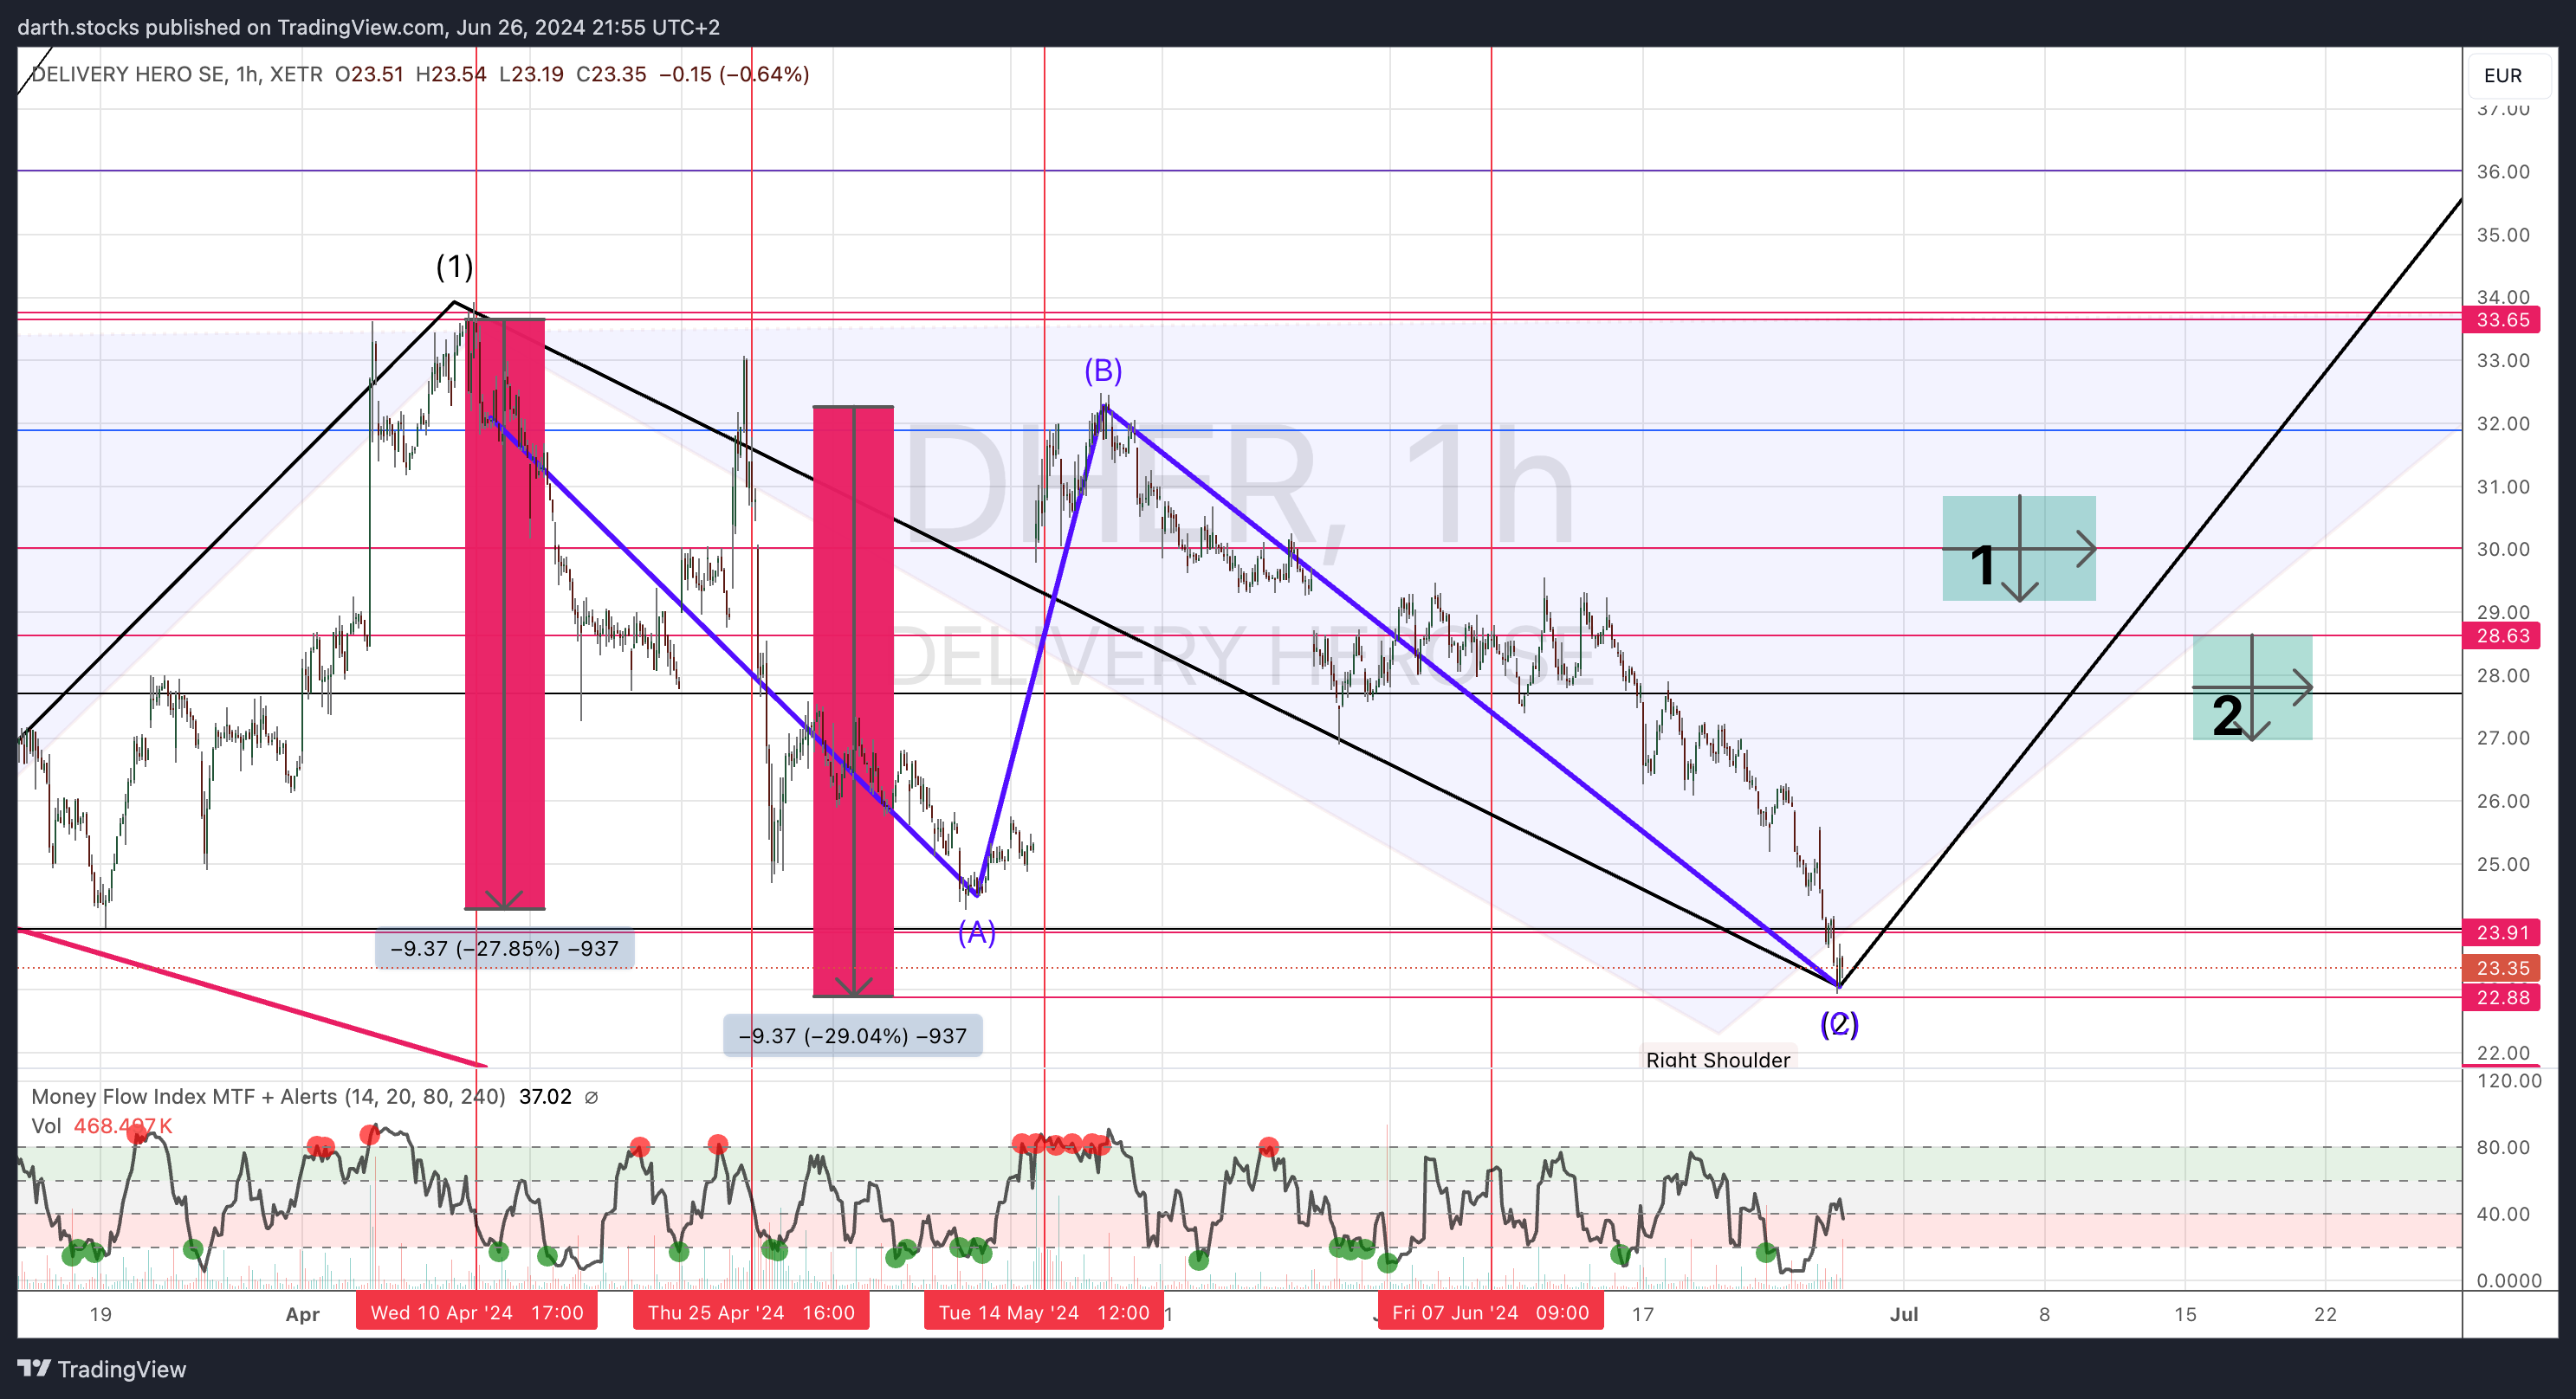Select the 28.63 price label on the axis
This screenshot has width=2576, height=1399.
2502,635
